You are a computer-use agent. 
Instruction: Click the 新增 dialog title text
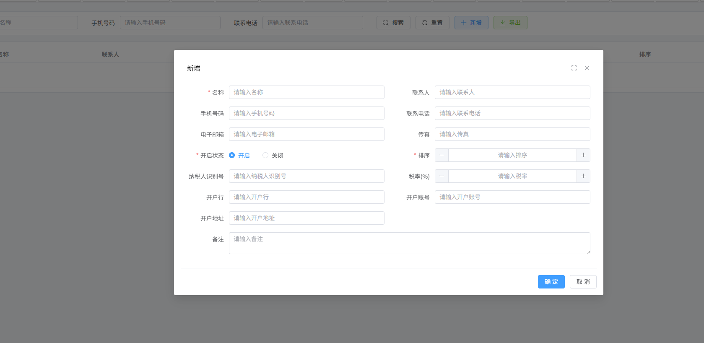pos(193,68)
